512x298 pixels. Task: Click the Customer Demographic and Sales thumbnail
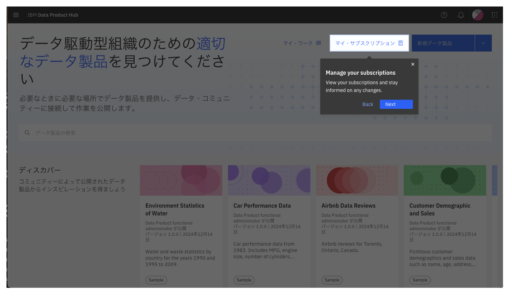coord(445,180)
